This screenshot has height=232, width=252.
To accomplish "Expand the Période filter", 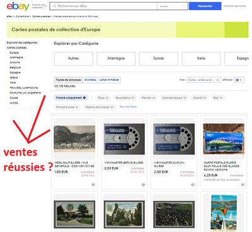I will [148, 98].
